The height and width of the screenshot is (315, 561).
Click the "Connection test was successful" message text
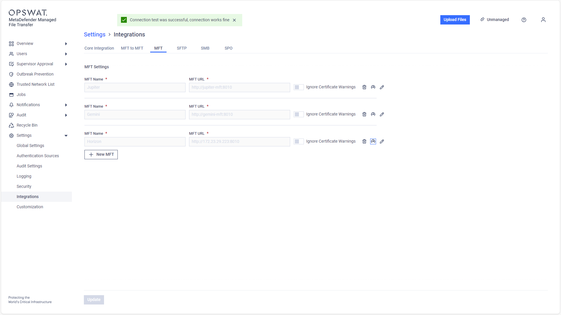tap(180, 20)
